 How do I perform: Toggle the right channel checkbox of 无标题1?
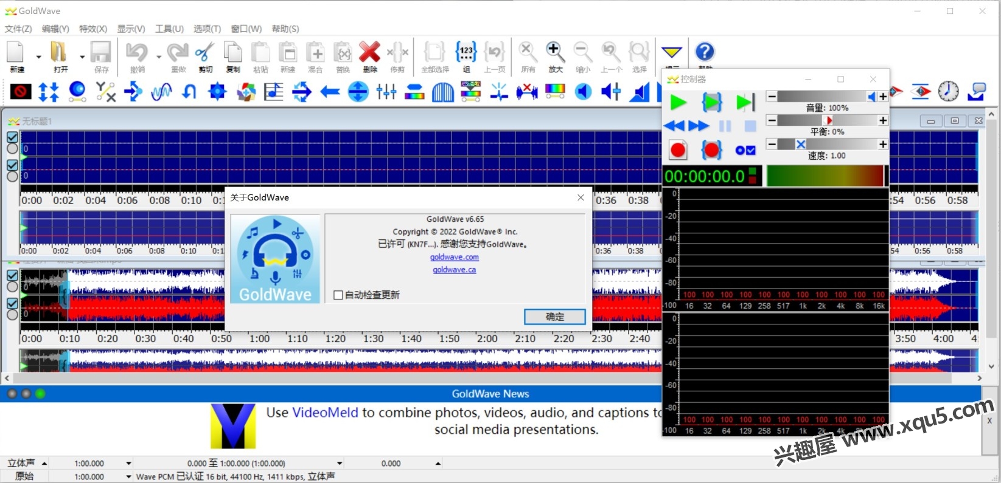pos(12,165)
